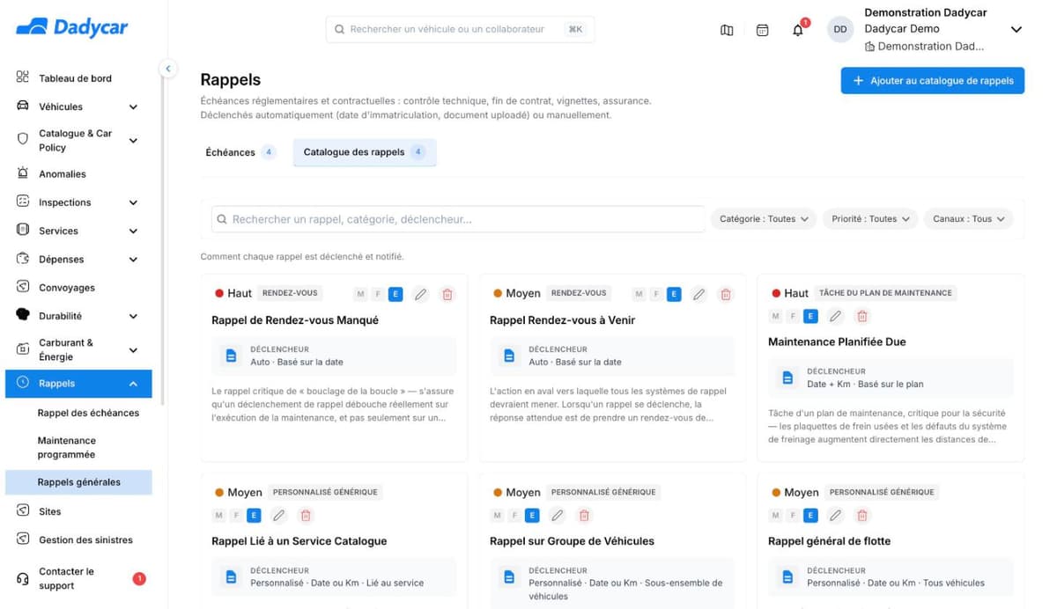Switch to the Échéances tab
This screenshot has width=1057, height=609.
[240, 152]
